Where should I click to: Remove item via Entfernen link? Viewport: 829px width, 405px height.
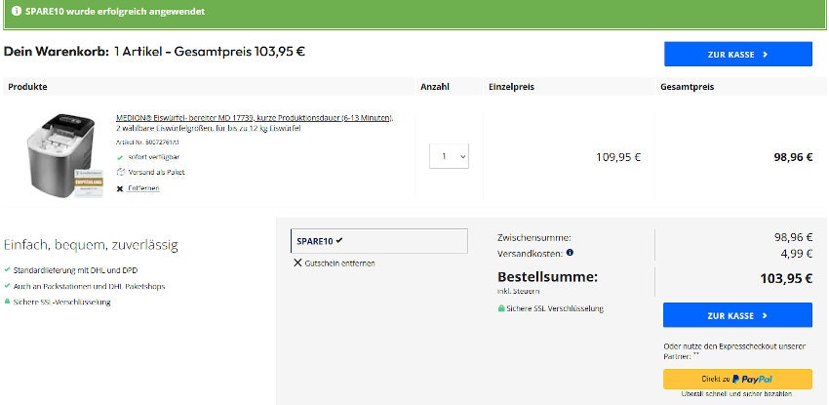click(x=143, y=188)
